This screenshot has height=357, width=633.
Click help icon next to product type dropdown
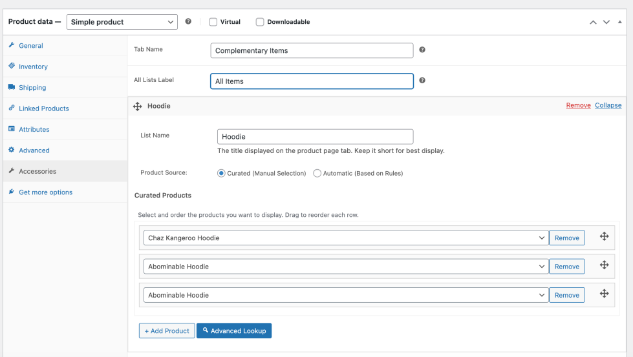point(188,21)
